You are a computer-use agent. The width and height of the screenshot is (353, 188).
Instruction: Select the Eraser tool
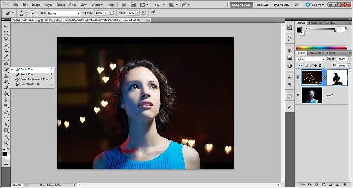tap(6, 88)
